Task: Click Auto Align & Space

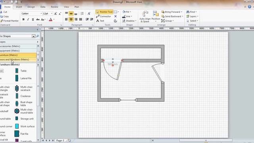Action: (x=145, y=17)
